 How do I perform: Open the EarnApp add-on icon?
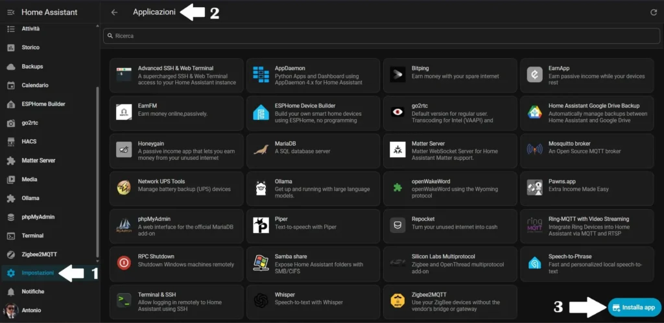coord(535,75)
